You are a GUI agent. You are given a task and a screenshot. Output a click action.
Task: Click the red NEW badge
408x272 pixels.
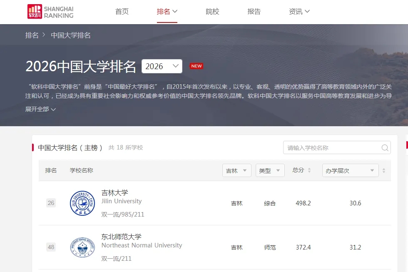coord(196,66)
